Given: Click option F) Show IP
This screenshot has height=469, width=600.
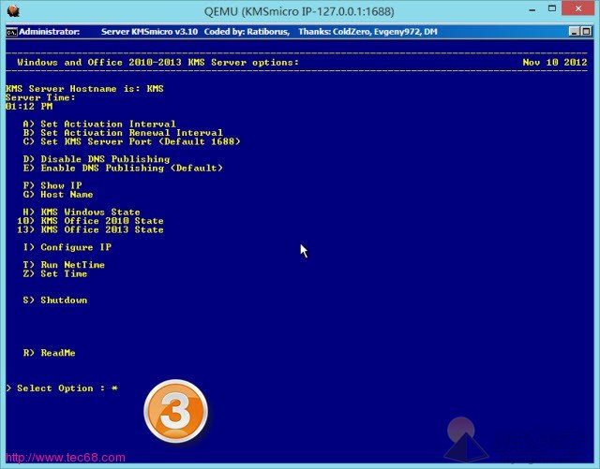Looking at the screenshot, I should pos(52,185).
